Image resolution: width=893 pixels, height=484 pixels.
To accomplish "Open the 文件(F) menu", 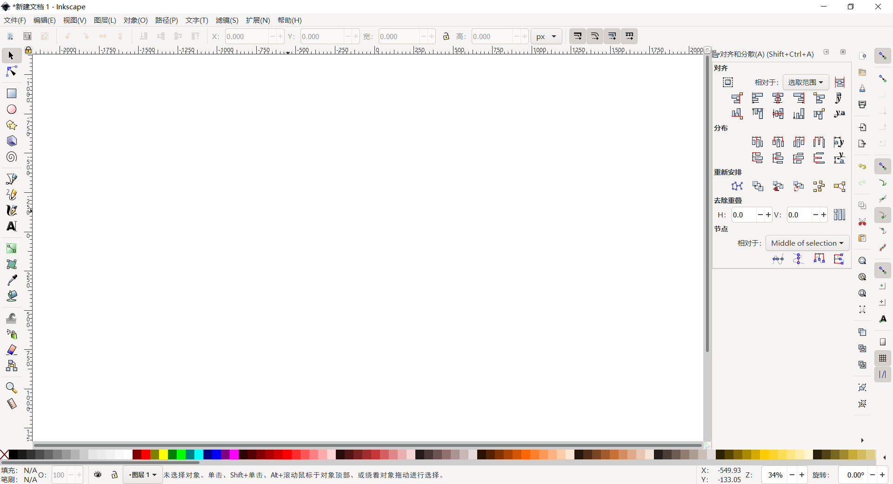I will 14,20.
